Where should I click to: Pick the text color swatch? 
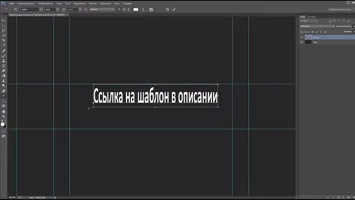[135, 9]
